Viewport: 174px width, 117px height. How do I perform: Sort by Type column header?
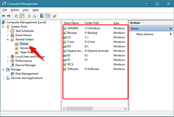116,23
